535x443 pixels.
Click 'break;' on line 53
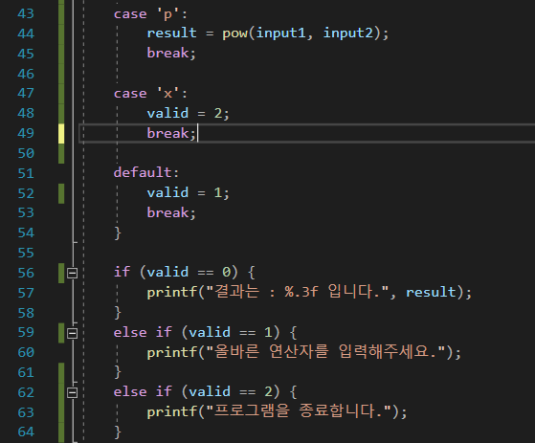(x=171, y=213)
